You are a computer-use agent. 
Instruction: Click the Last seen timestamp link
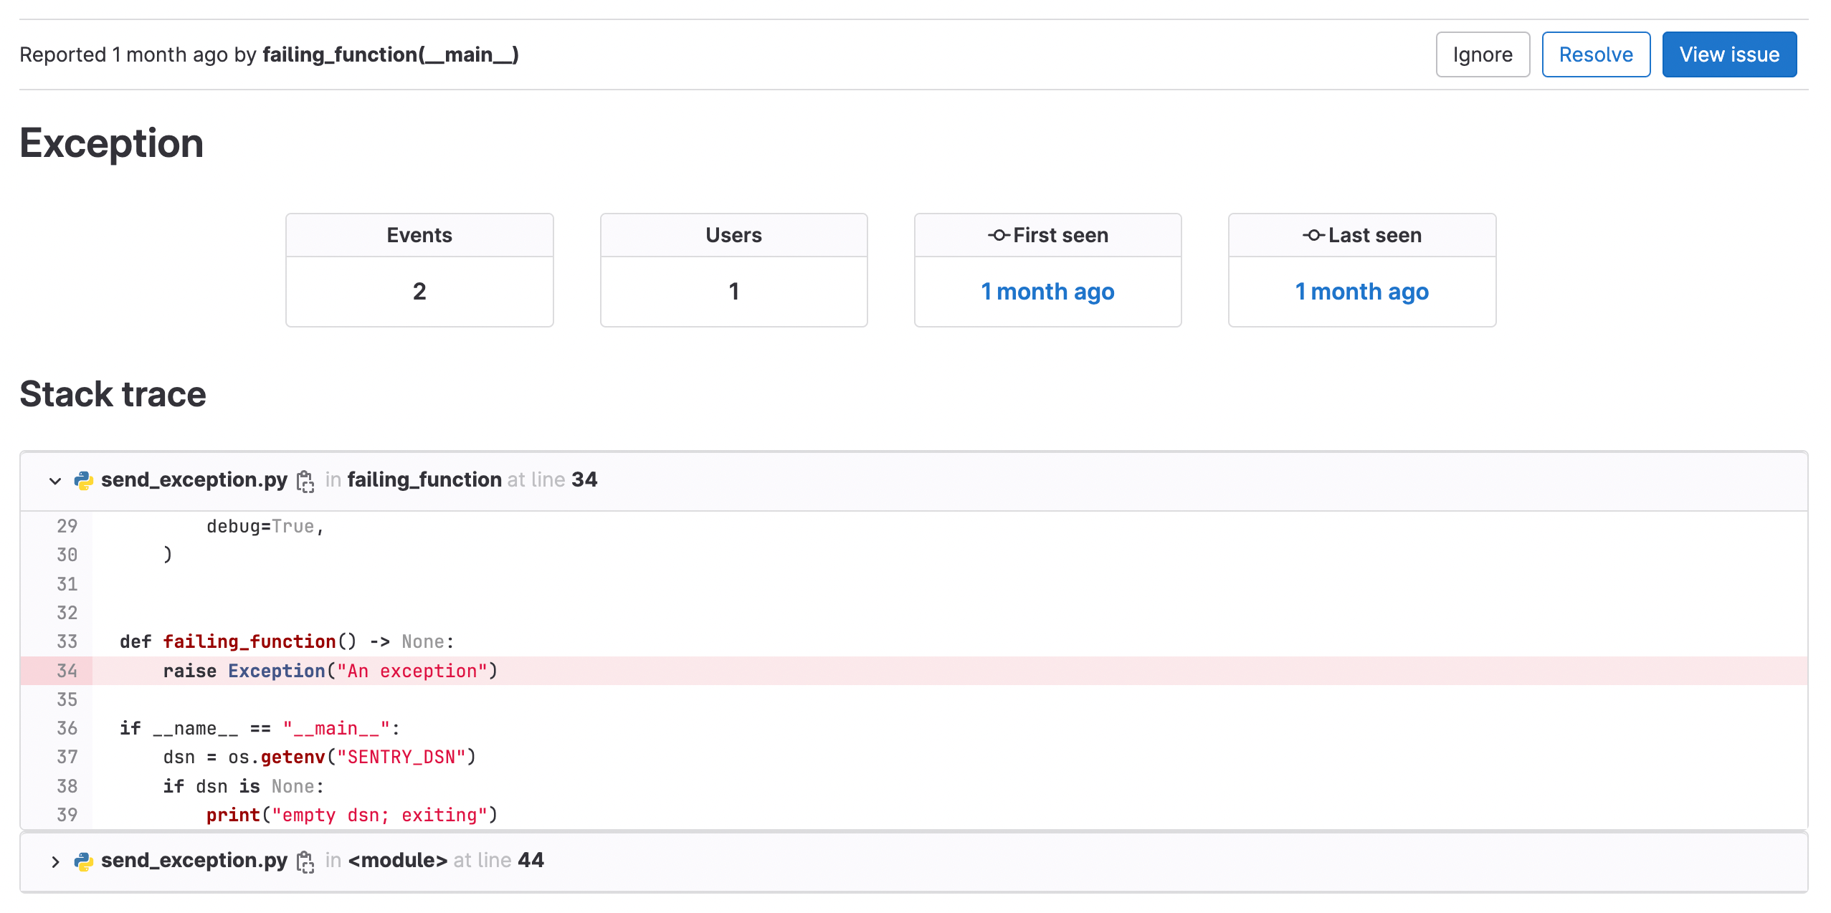pos(1361,291)
